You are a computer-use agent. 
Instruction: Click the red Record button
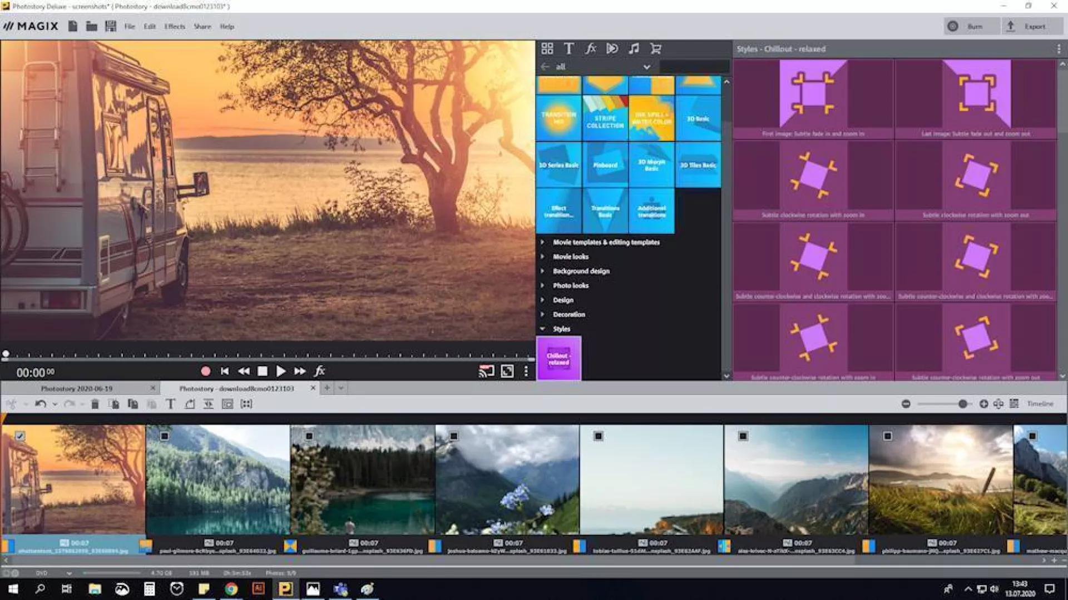[x=205, y=371]
